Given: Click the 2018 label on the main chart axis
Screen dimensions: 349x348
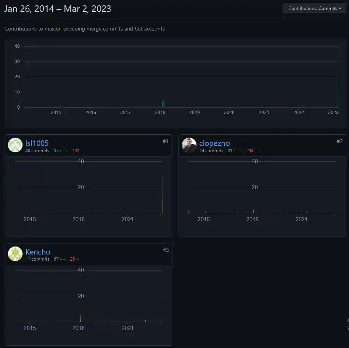Looking at the screenshot, I should (x=160, y=113).
